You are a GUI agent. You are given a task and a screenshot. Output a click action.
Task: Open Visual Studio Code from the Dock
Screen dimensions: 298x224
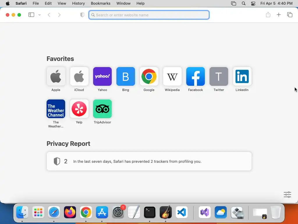coord(182,212)
